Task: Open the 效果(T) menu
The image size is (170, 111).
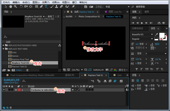Action: pyautogui.click(x=46, y=2)
